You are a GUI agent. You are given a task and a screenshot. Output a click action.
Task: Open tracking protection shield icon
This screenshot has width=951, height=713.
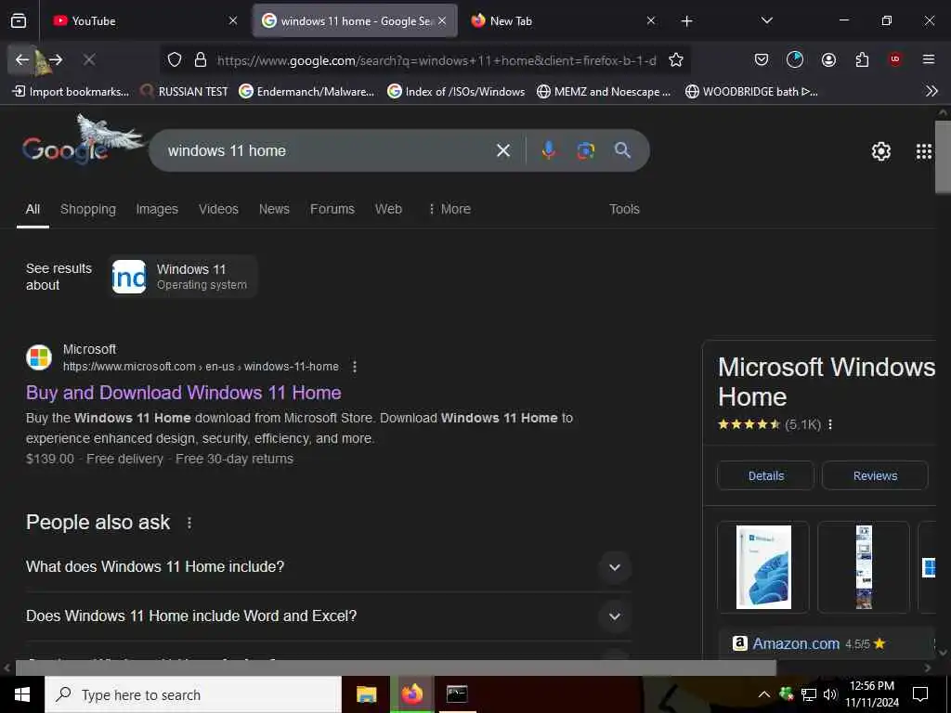pos(175,59)
